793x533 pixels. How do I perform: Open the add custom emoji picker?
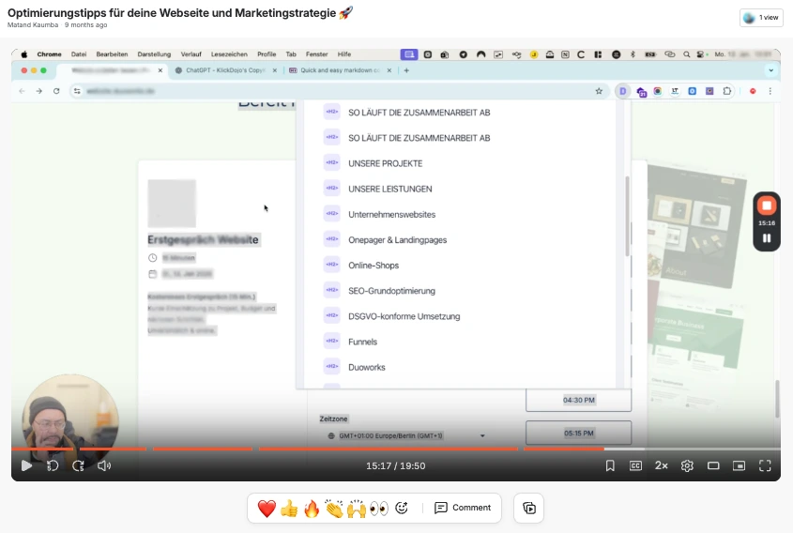(x=402, y=508)
